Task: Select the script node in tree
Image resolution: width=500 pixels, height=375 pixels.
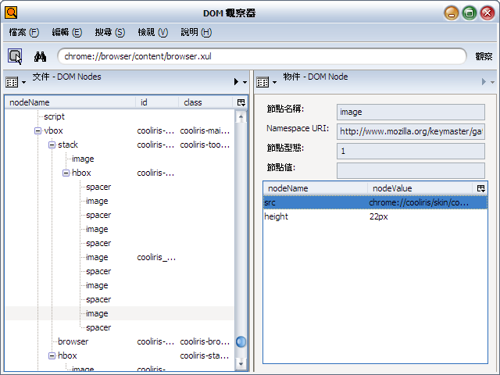Action: point(54,116)
